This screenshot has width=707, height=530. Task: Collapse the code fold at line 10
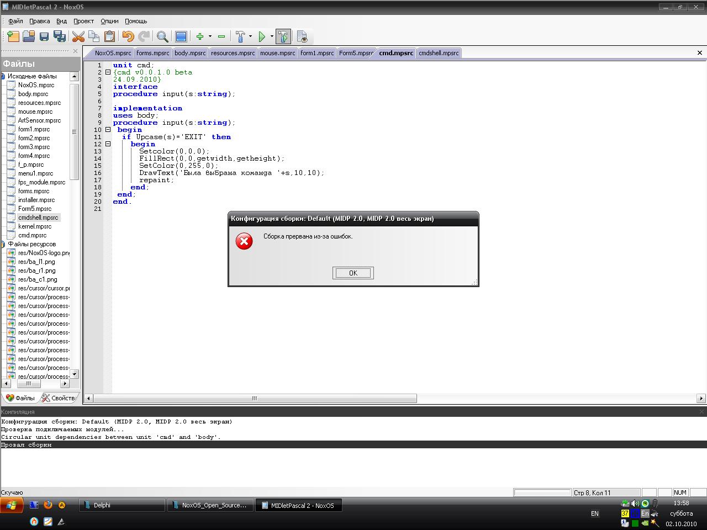click(x=108, y=130)
